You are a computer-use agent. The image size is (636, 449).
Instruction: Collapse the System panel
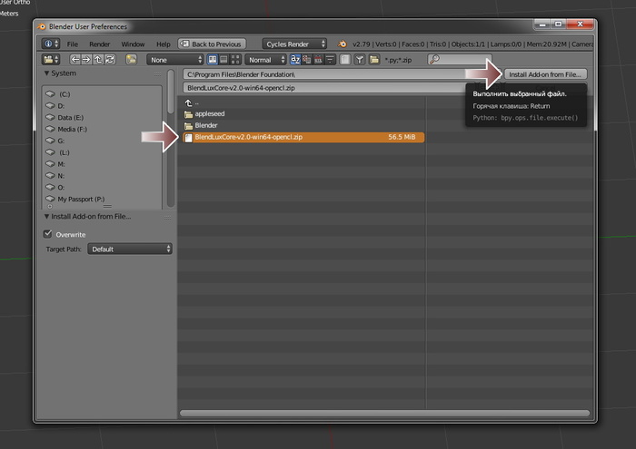pyautogui.click(x=47, y=73)
